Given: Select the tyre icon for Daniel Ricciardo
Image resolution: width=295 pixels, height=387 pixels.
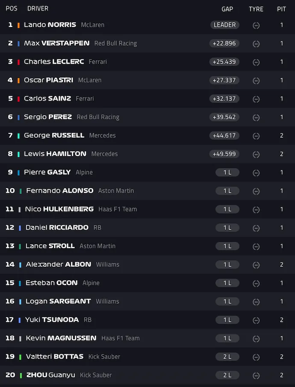Looking at the screenshot, I should click(x=256, y=228).
